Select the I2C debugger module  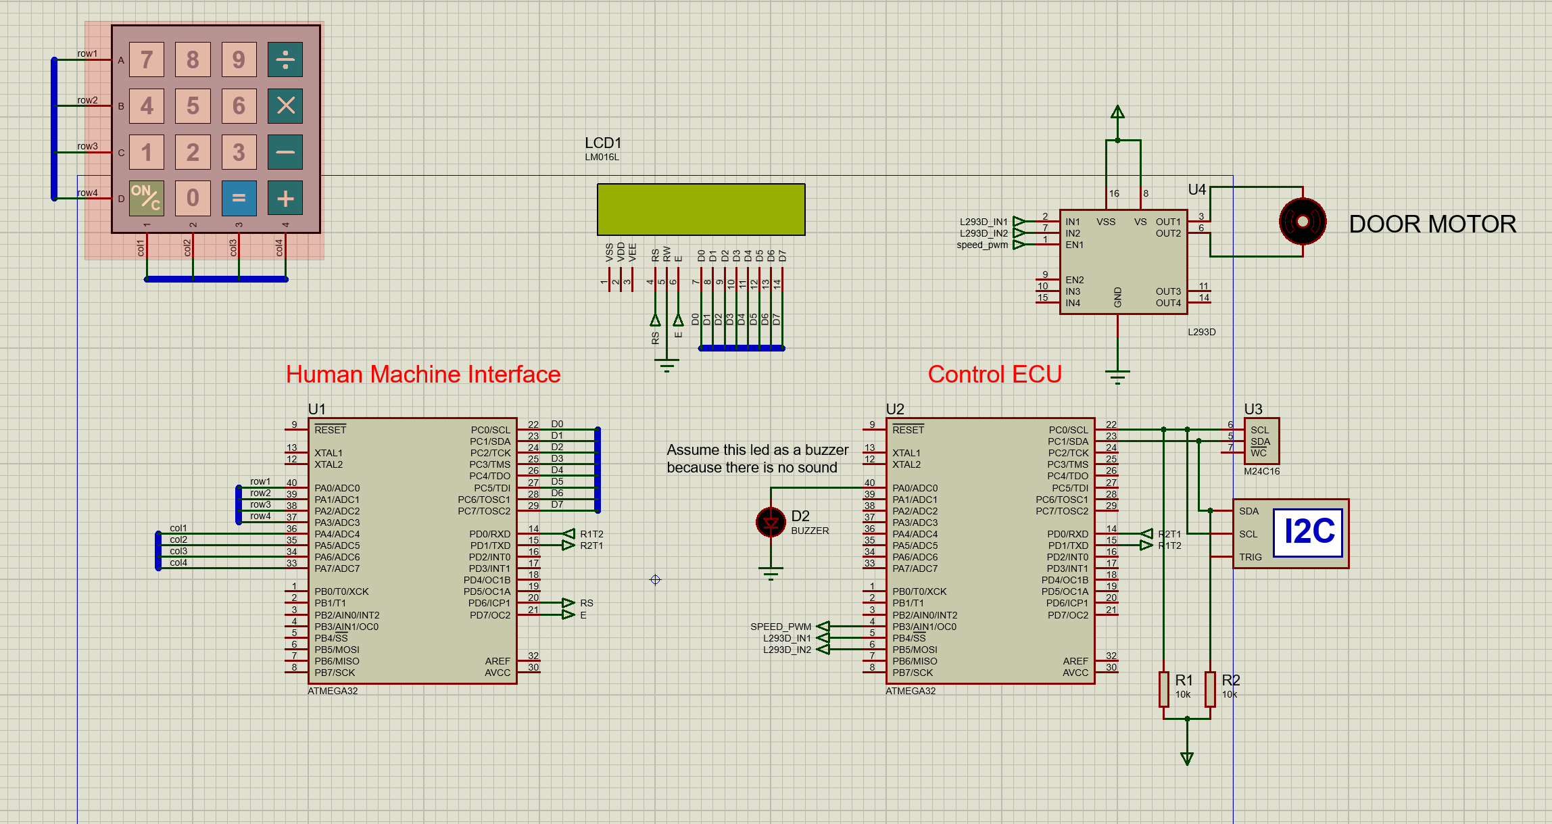pos(1290,534)
